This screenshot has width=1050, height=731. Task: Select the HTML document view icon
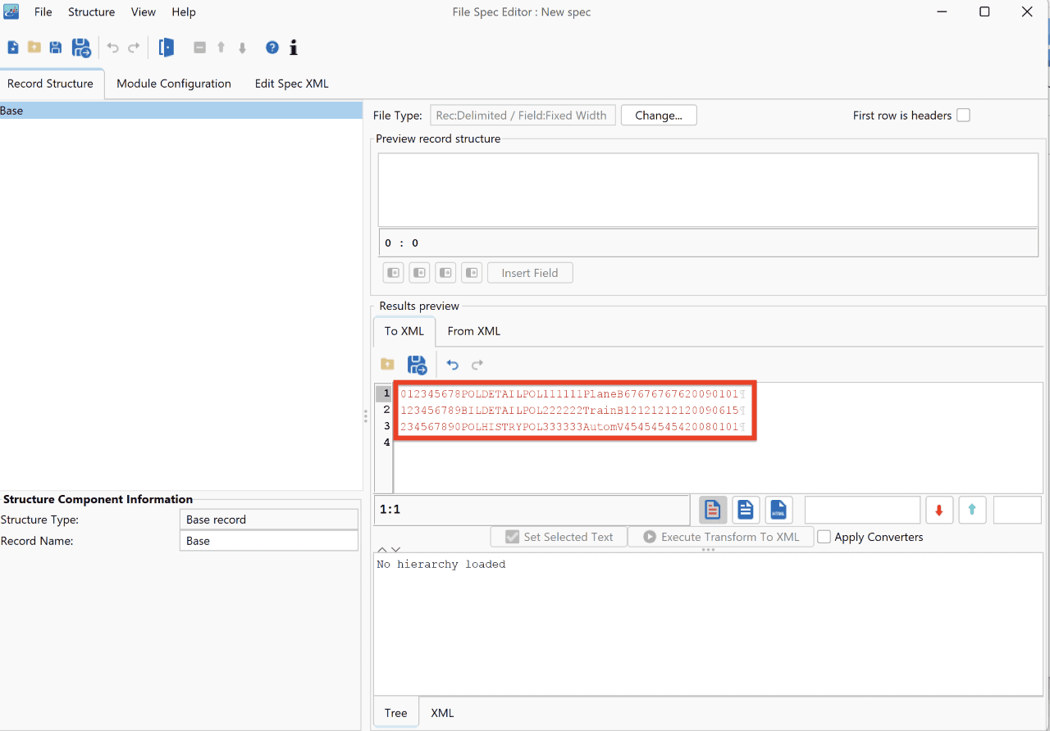pos(778,510)
